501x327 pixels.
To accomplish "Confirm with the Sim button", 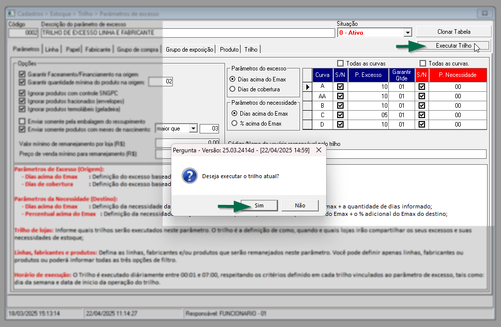I will (259, 205).
